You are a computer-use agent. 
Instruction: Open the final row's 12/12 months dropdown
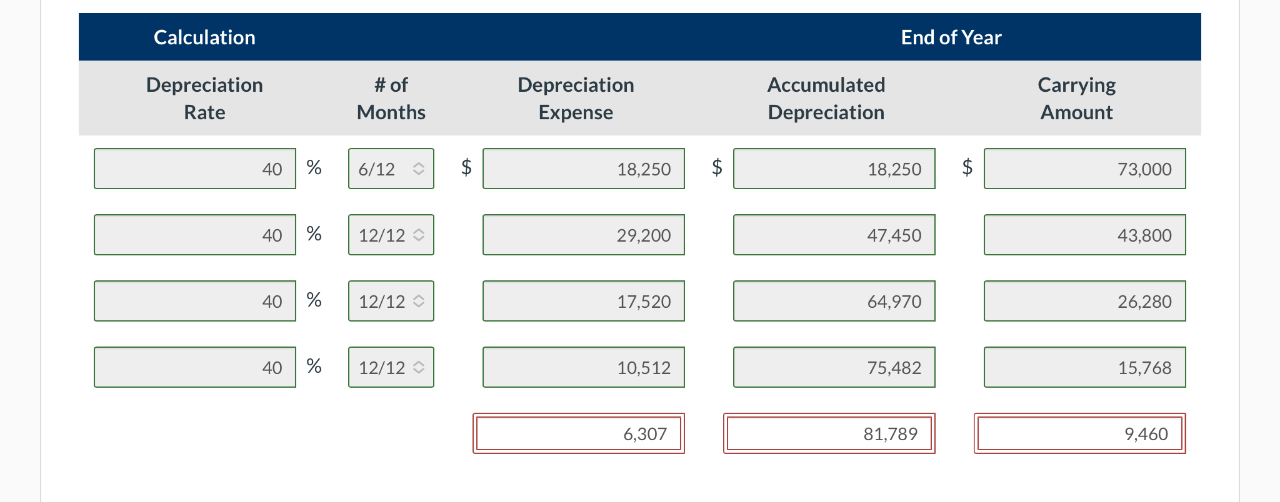click(390, 367)
